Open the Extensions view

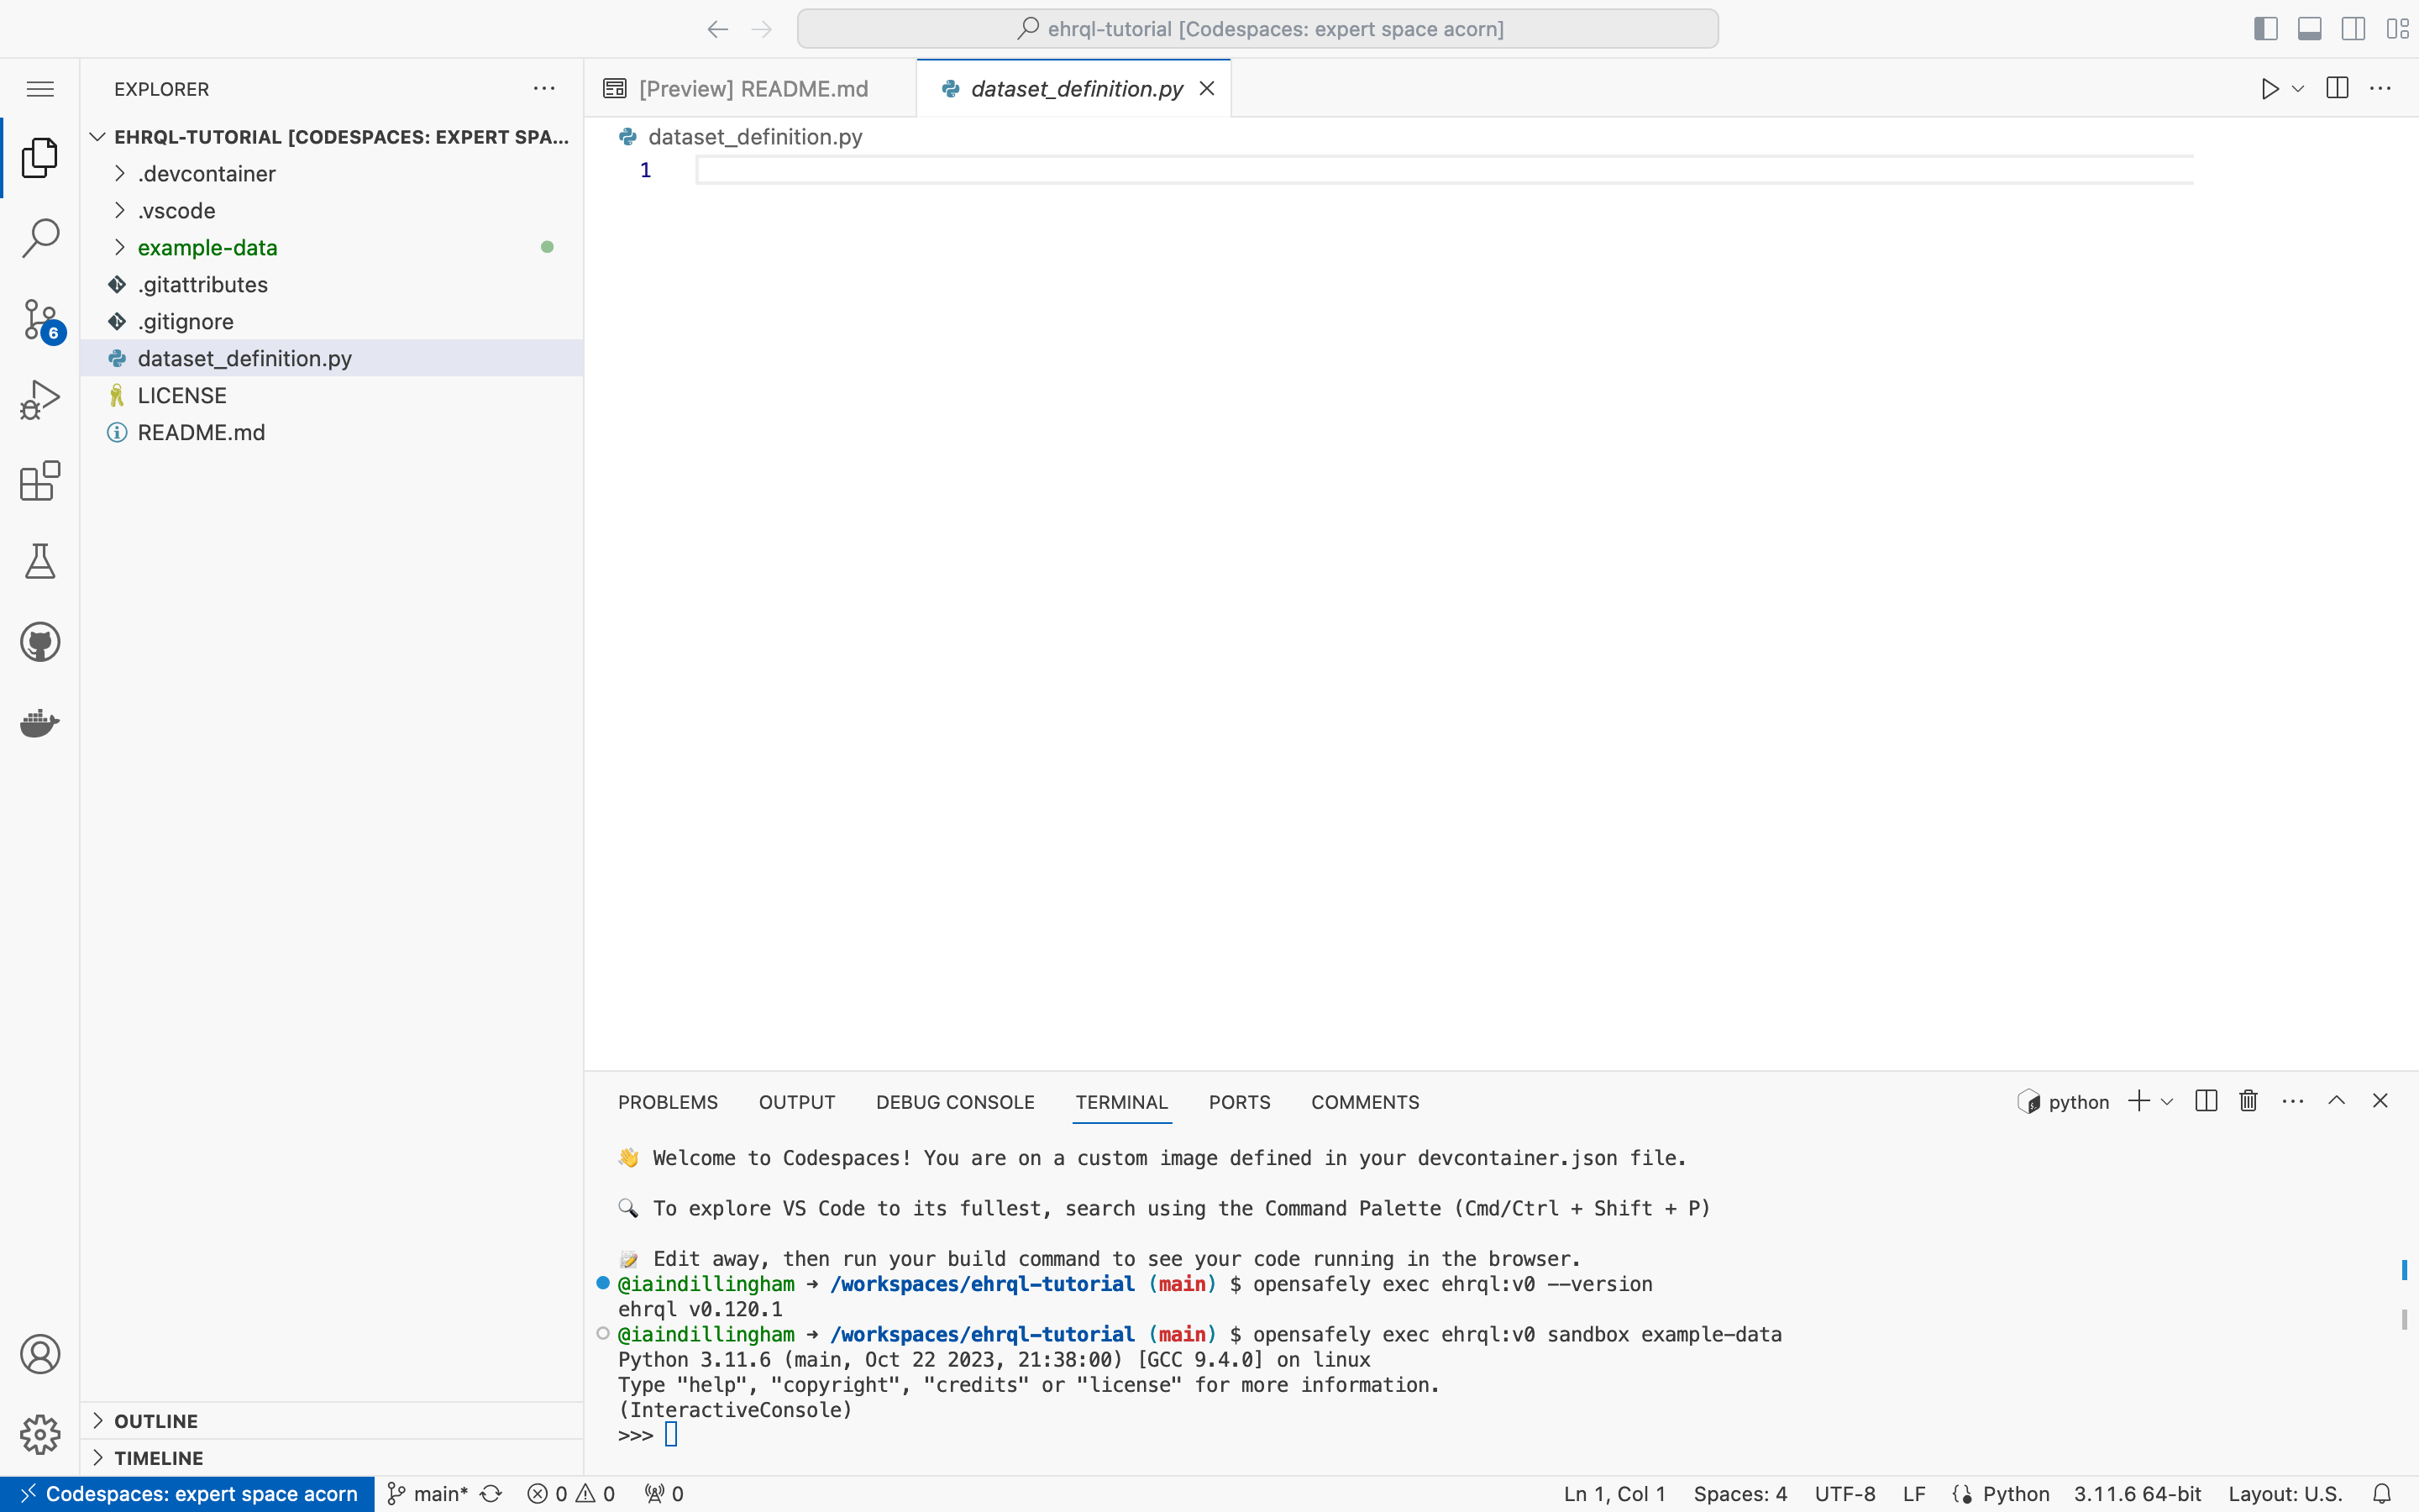[40, 481]
